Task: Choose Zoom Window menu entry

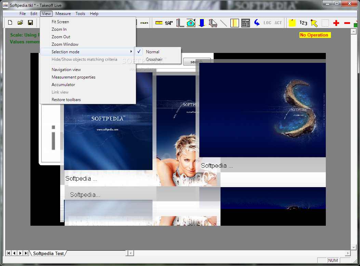Action: 88,44
